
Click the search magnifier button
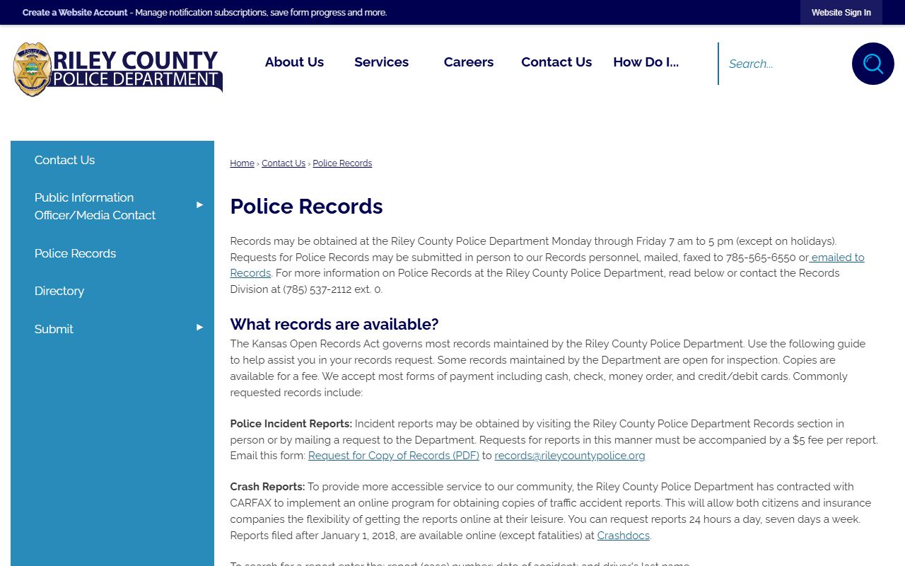(872, 64)
